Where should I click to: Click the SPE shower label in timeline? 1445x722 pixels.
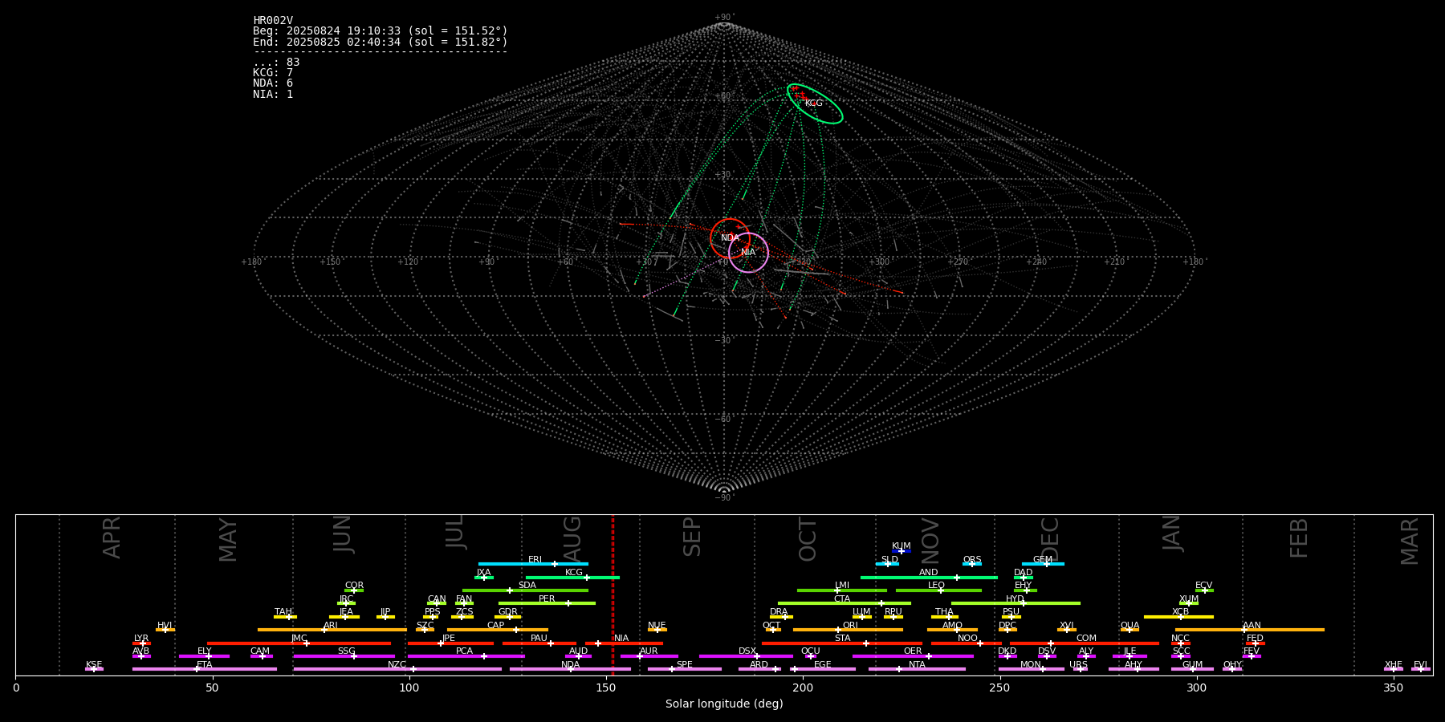(x=684, y=665)
